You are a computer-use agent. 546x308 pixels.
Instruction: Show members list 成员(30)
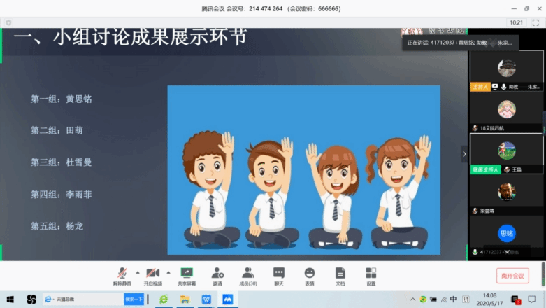point(248,274)
